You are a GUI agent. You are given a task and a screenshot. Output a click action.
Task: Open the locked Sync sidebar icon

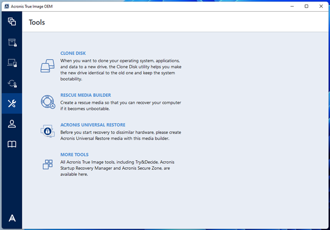coord(12,83)
